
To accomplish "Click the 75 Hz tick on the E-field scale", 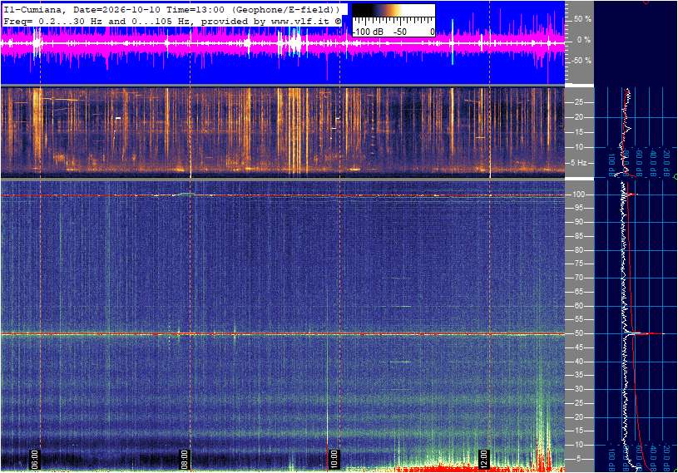I will [x=578, y=264].
